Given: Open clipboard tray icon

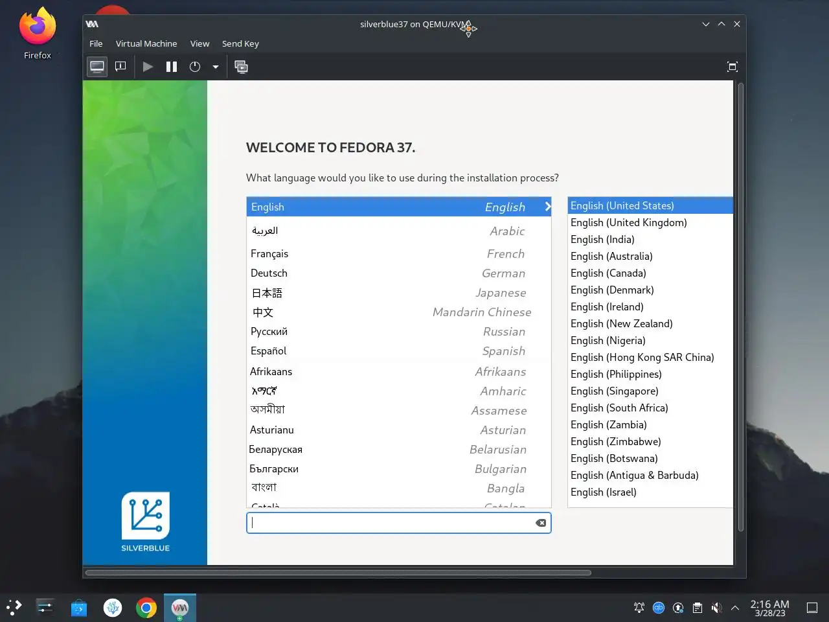Looking at the screenshot, I should [698, 608].
